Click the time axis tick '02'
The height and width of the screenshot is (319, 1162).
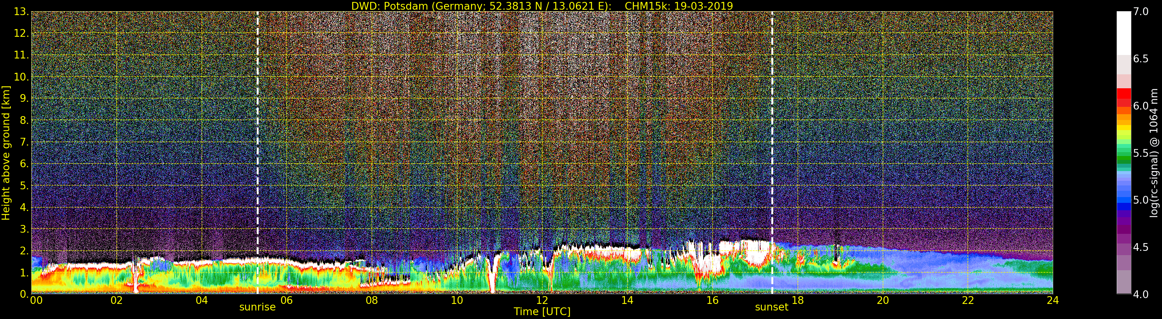[x=117, y=300]
